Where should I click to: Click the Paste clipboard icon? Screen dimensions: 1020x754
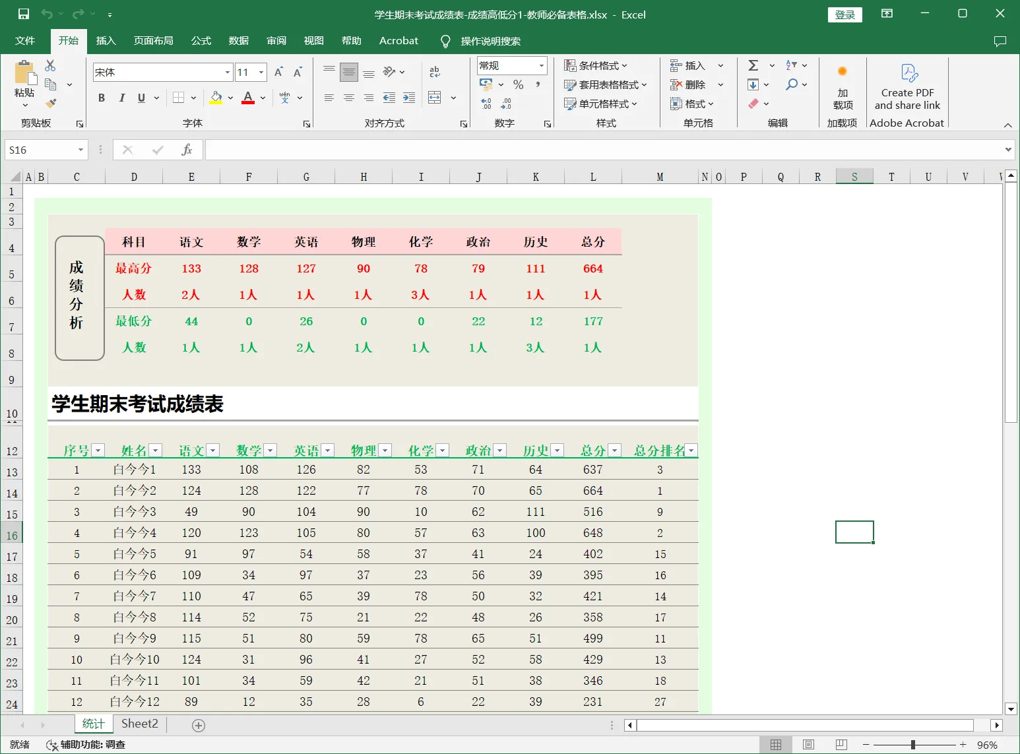tap(24, 73)
